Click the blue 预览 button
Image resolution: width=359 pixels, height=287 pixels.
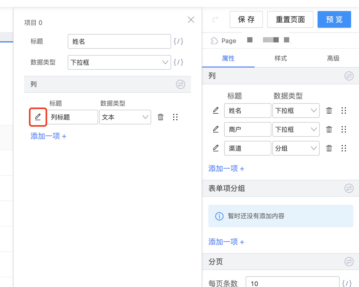coord(334,19)
